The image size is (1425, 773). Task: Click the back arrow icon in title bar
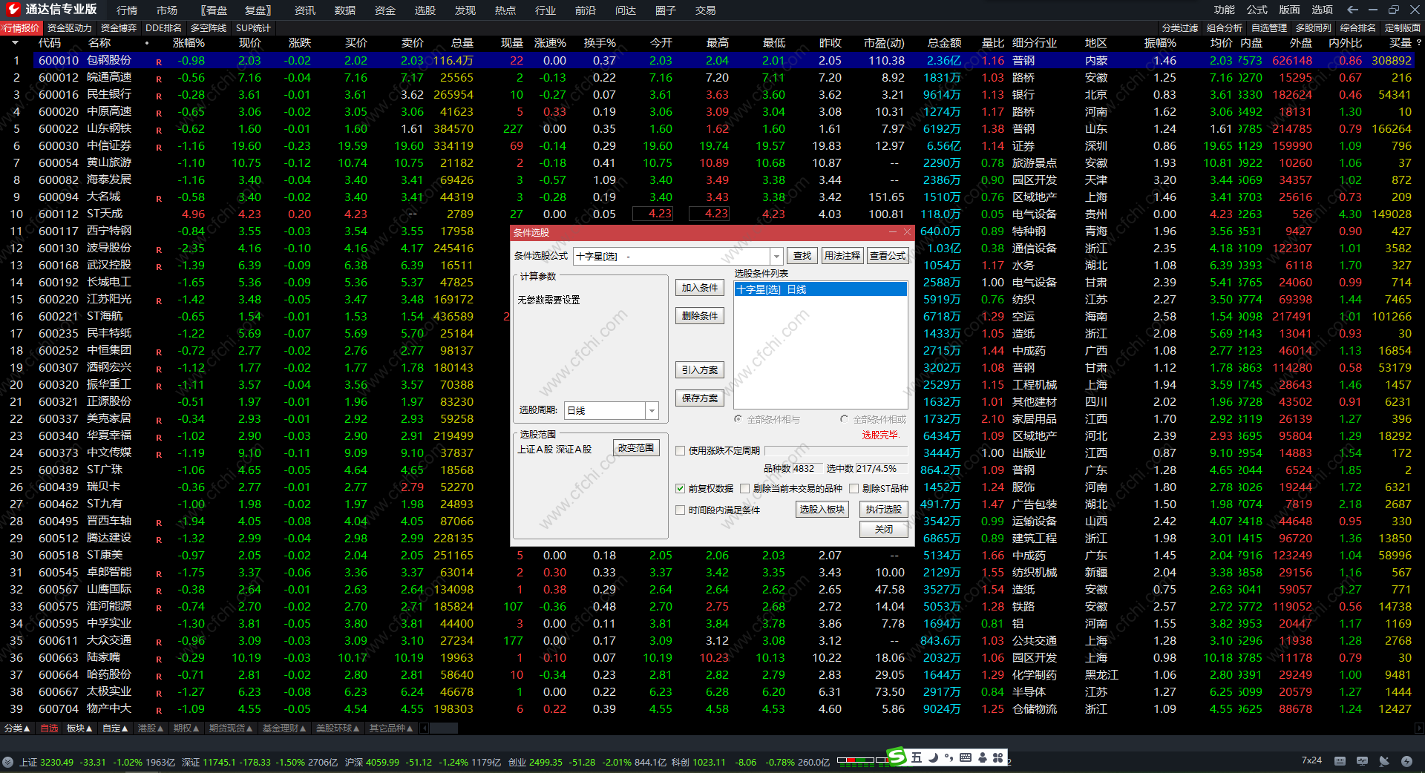click(x=1352, y=10)
